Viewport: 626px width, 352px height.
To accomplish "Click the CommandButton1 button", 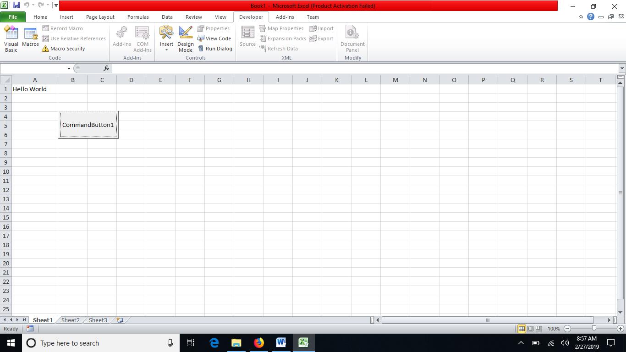I will [x=88, y=125].
